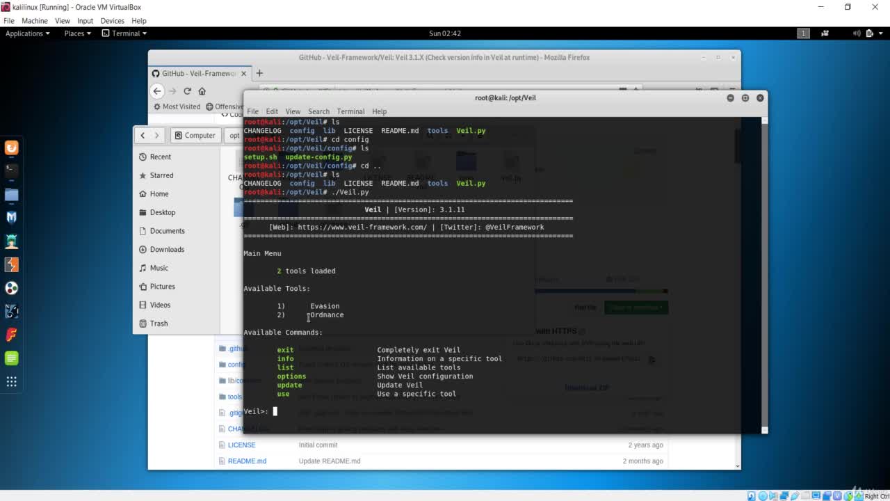The height and width of the screenshot is (501, 890).
Task: Reload the GitHub page in Firefox
Action: 187,91
